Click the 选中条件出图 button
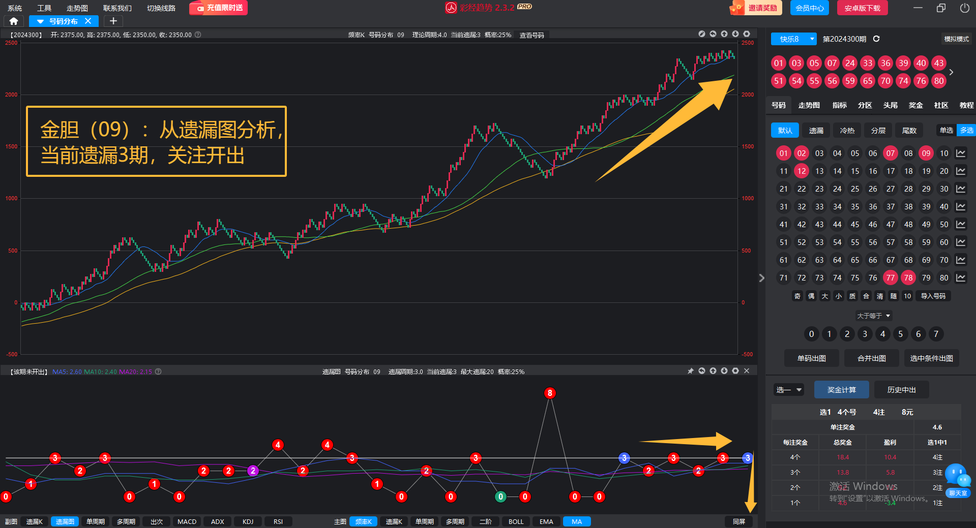The height and width of the screenshot is (528, 976). pos(932,358)
